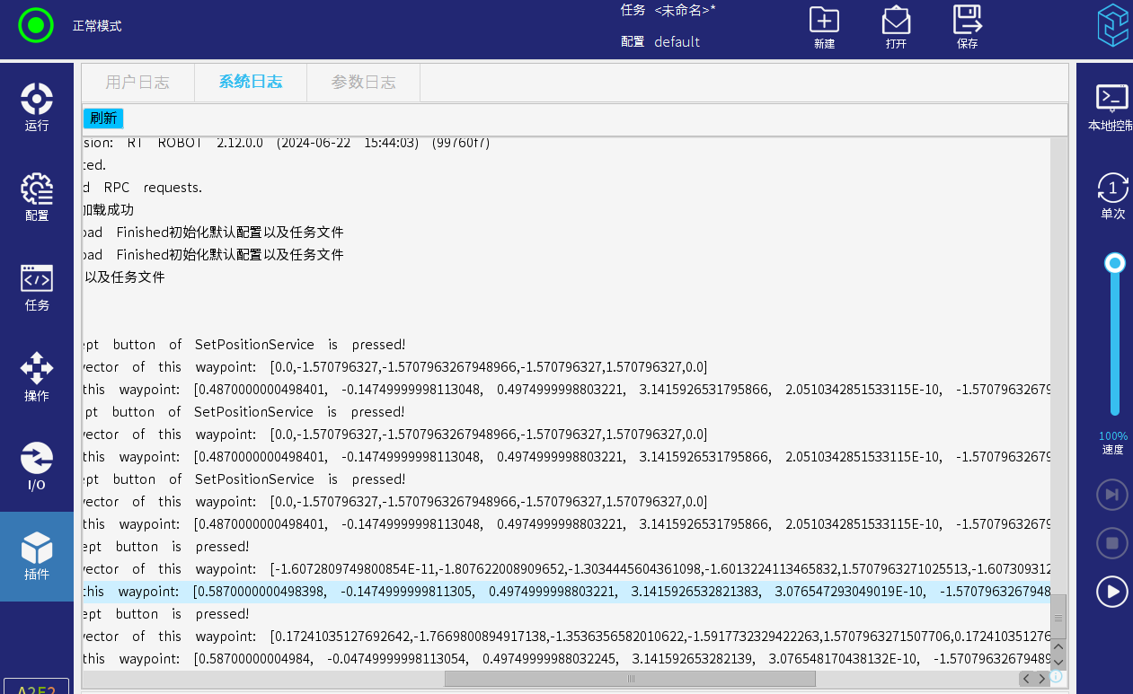Screen dimensions: 1133x694
Task: Switch to the 用户日志 tab
Action: [x=137, y=83]
